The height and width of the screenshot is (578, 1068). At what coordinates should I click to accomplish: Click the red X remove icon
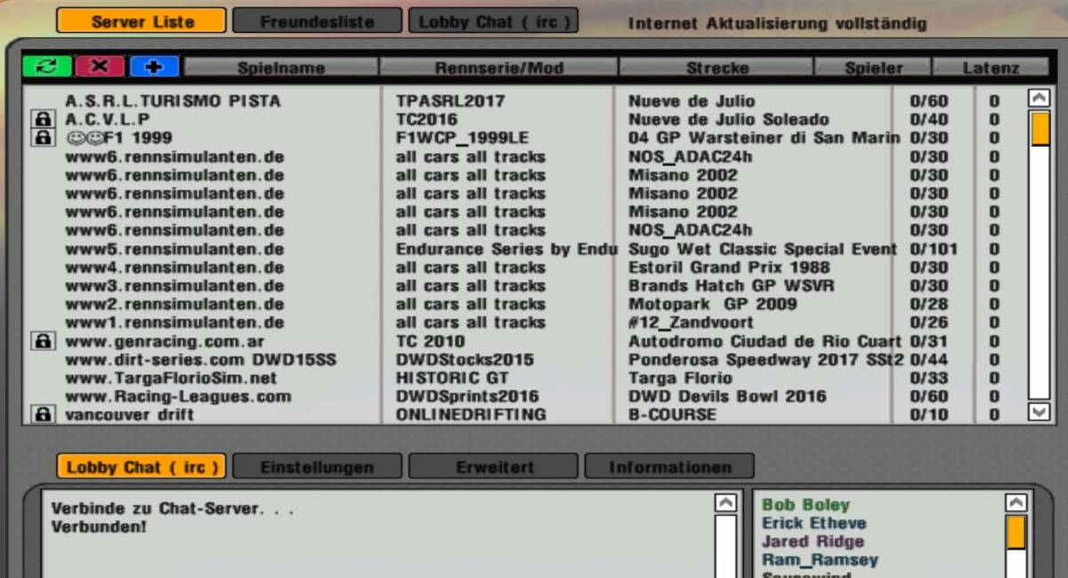(x=100, y=67)
